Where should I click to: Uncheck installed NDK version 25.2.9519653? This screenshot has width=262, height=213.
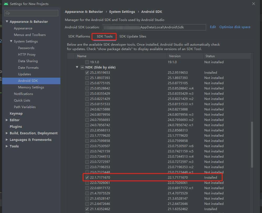pos(87,72)
